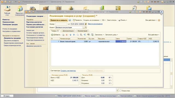The image size is (175, 98).
Task: Expand the Заполнить dropdown
Action: click(x=99, y=35)
